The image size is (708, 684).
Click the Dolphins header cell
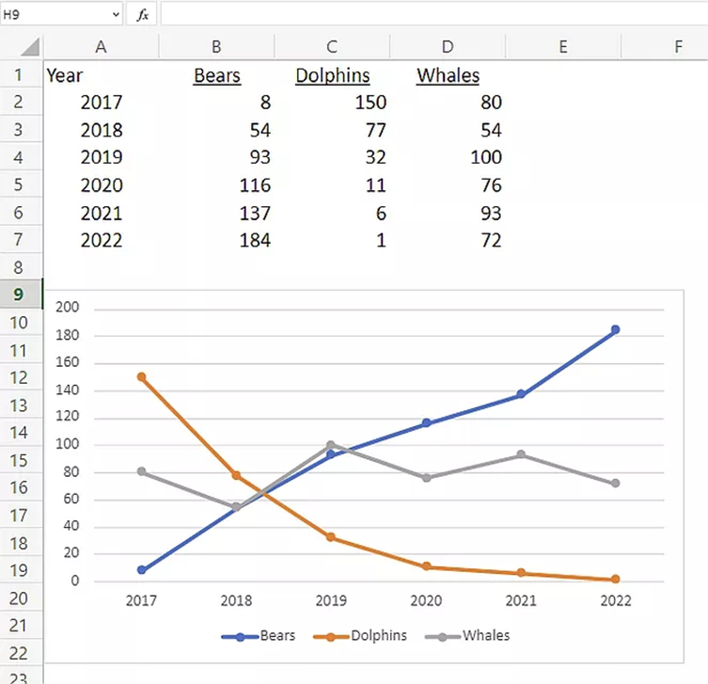332,75
